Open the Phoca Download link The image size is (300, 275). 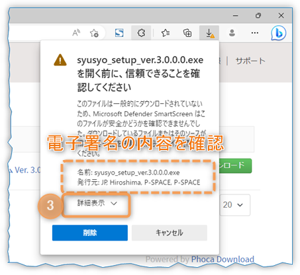223,259
